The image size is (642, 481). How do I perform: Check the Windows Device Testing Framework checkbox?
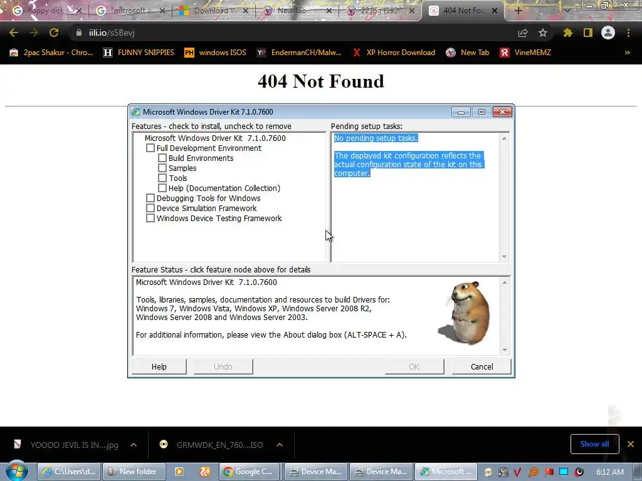click(150, 218)
